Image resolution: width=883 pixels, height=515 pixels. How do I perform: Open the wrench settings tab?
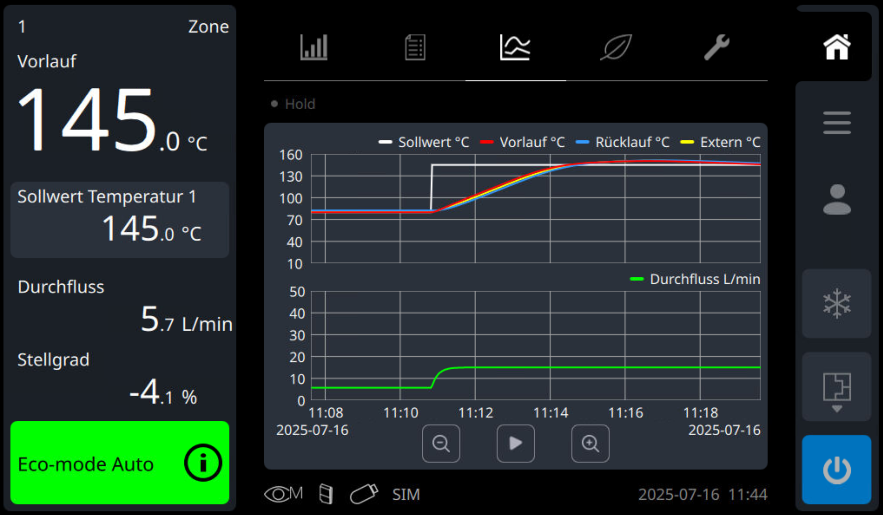tap(717, 47)
